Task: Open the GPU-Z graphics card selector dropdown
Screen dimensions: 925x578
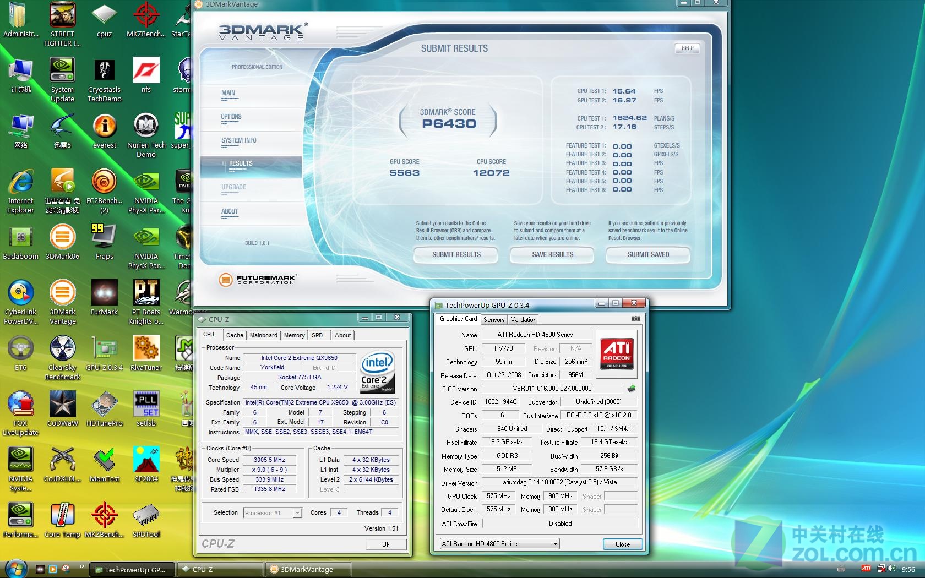Action: click(x=499, y=544)
